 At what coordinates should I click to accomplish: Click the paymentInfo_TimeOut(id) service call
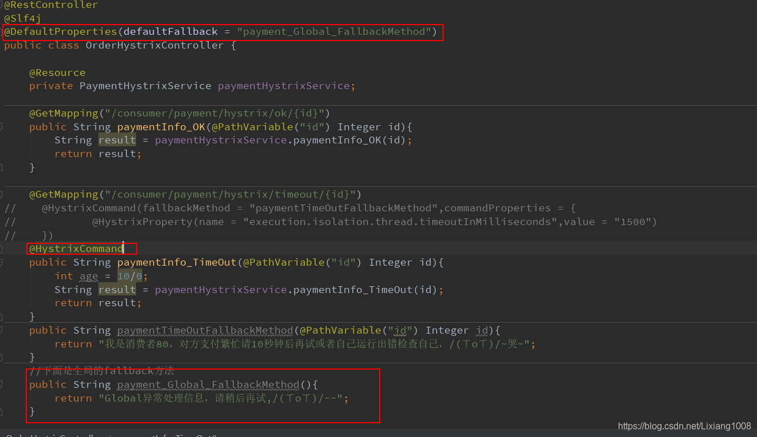point(365,290)
